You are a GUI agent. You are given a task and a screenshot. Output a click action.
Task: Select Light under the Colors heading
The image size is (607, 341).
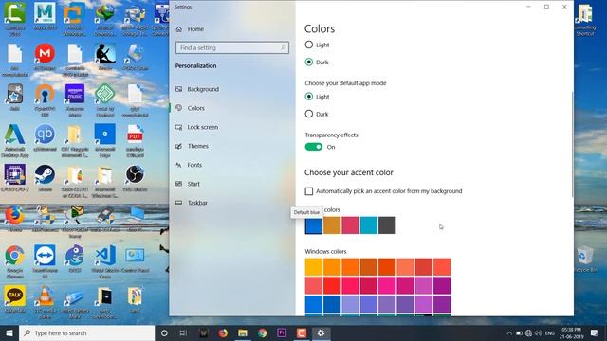(317, 45)
